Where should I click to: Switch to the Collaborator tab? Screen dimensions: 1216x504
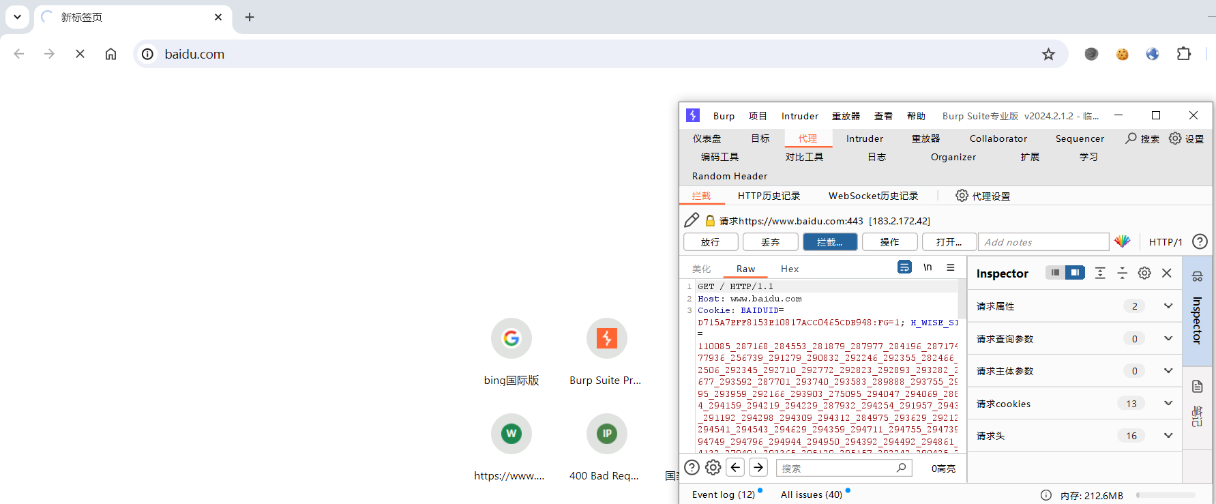(x=998, y=138)
